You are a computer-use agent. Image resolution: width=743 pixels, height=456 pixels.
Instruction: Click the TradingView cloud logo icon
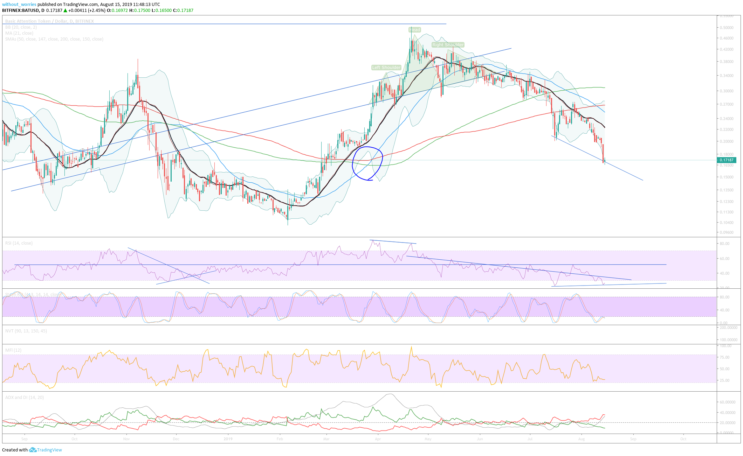(x=33, y=450)
